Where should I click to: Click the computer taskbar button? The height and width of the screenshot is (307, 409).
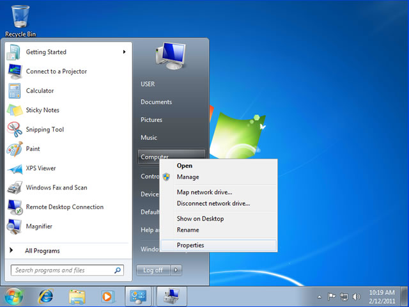pos(172,297)
